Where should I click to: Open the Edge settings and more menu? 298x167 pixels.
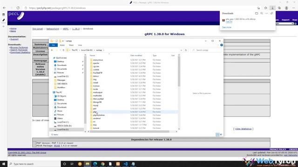click(294, 8)
